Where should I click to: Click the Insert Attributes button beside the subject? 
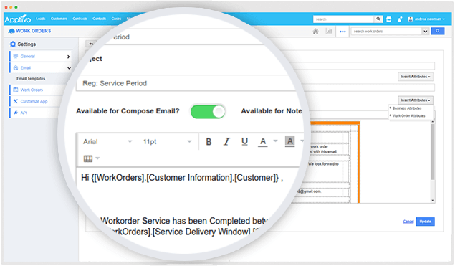(x=416, y=77)
